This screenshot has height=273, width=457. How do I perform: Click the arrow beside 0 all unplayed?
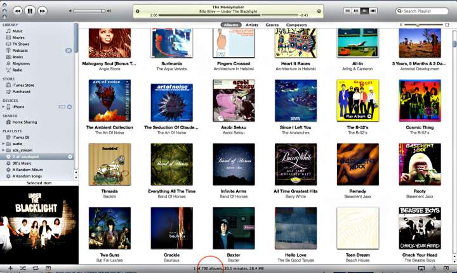coord(70,156)
